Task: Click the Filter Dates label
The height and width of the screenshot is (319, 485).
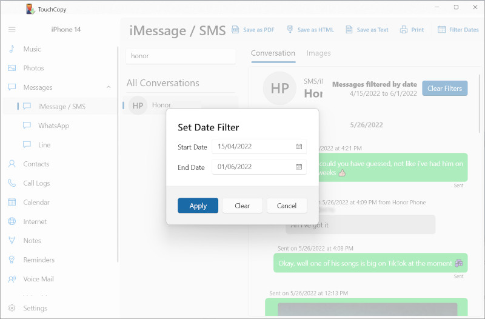Action: point(464,30)
